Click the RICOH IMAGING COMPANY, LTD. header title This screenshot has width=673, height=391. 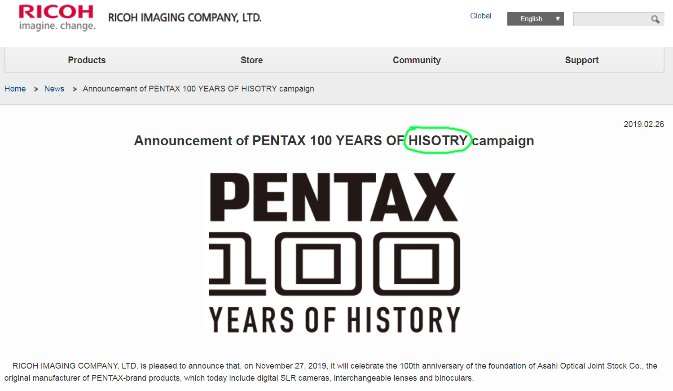pyautogui.click(x=185, y=18)
